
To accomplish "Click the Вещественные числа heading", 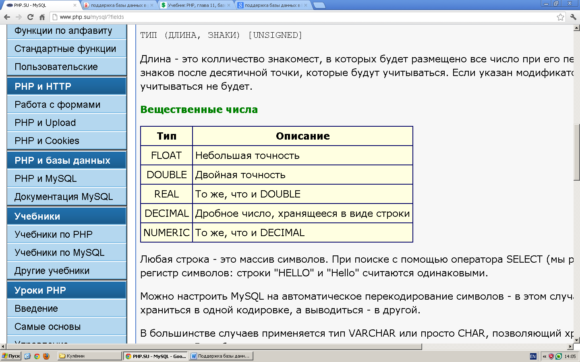I will click(199, 109).
